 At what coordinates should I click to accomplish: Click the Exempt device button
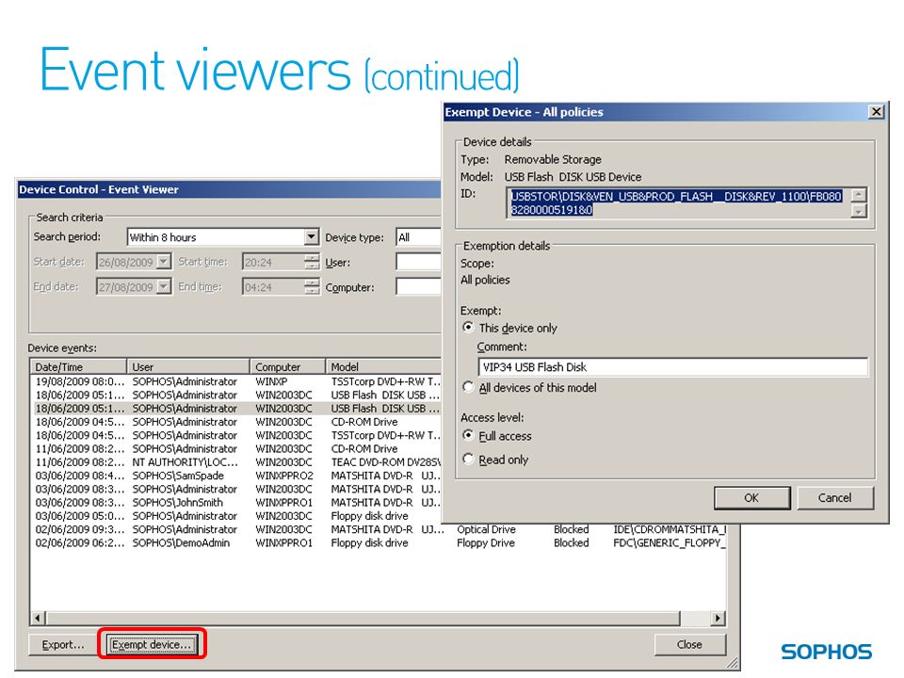(x=152, y=644)
